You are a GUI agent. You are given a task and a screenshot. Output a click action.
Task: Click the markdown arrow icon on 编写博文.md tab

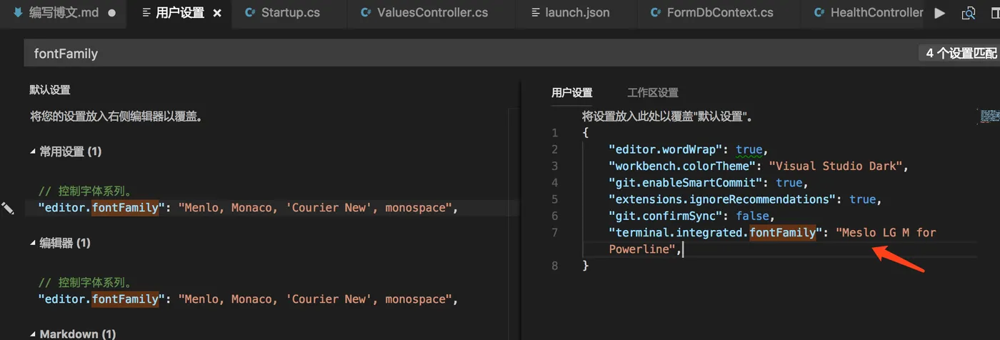18,13
